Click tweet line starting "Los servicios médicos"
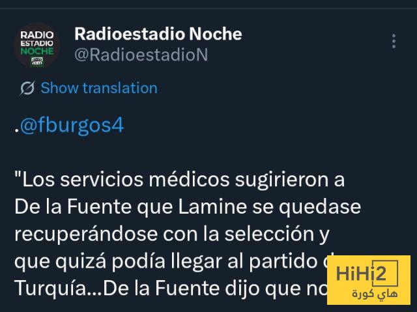 point(180,179)
